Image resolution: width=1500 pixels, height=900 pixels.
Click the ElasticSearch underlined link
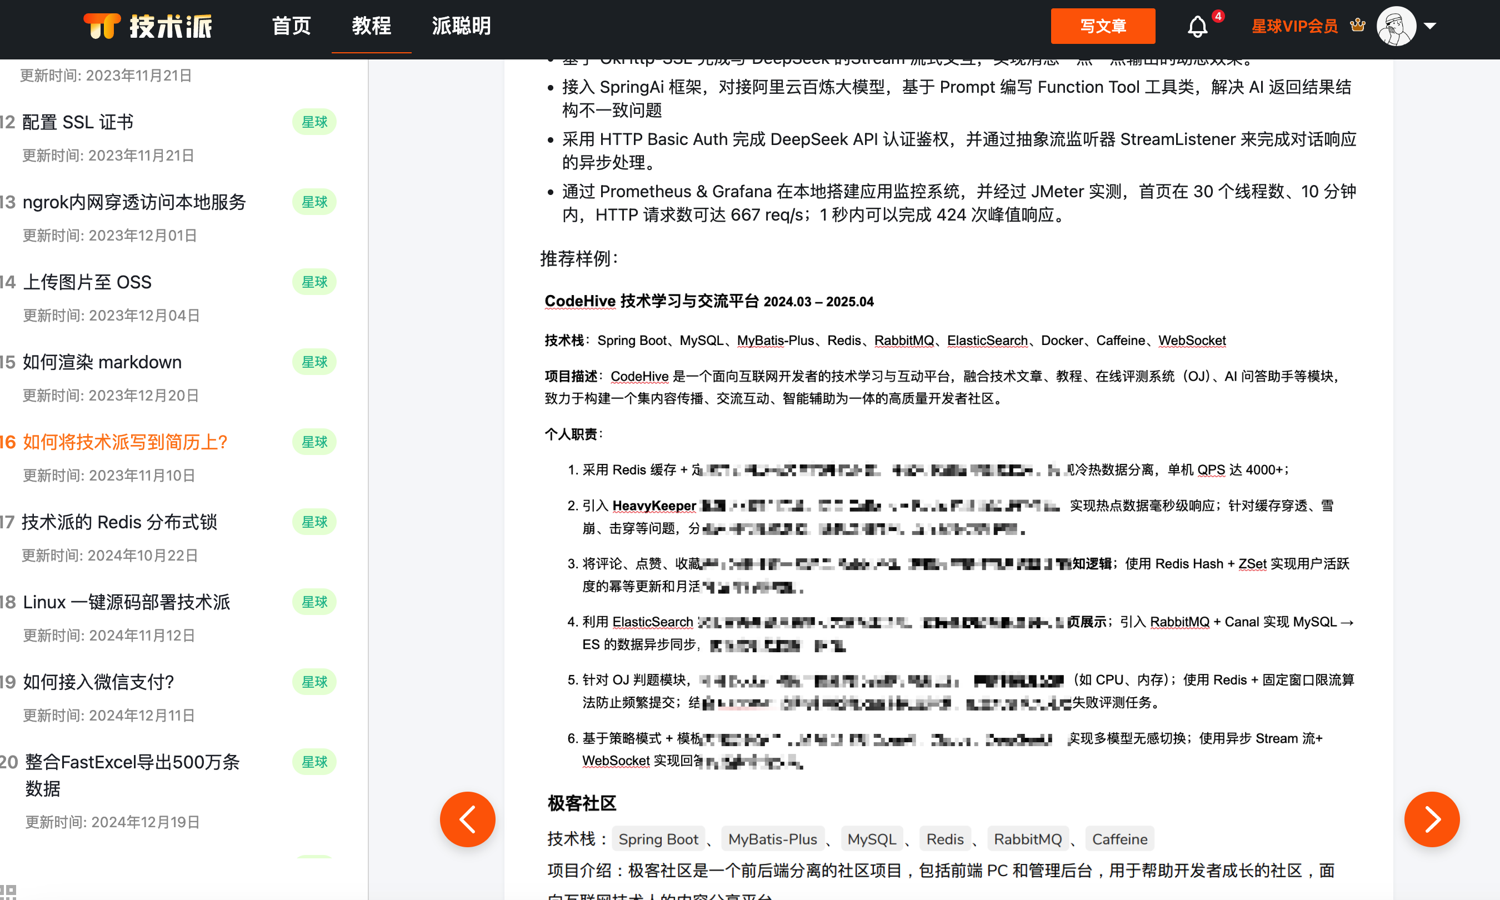click(x=987, y=340)
